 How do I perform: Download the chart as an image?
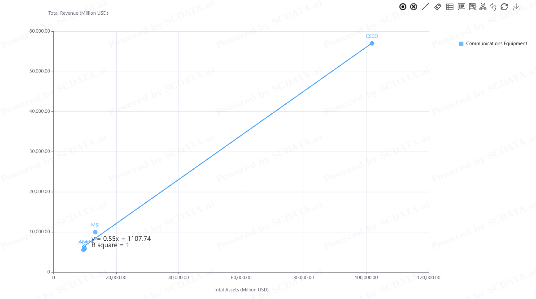[516, 7]
